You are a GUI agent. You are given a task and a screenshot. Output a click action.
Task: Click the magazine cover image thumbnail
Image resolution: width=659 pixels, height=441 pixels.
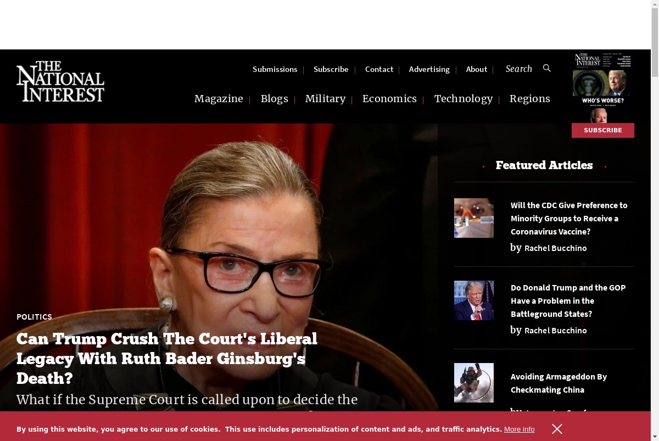tap(602, 88)
